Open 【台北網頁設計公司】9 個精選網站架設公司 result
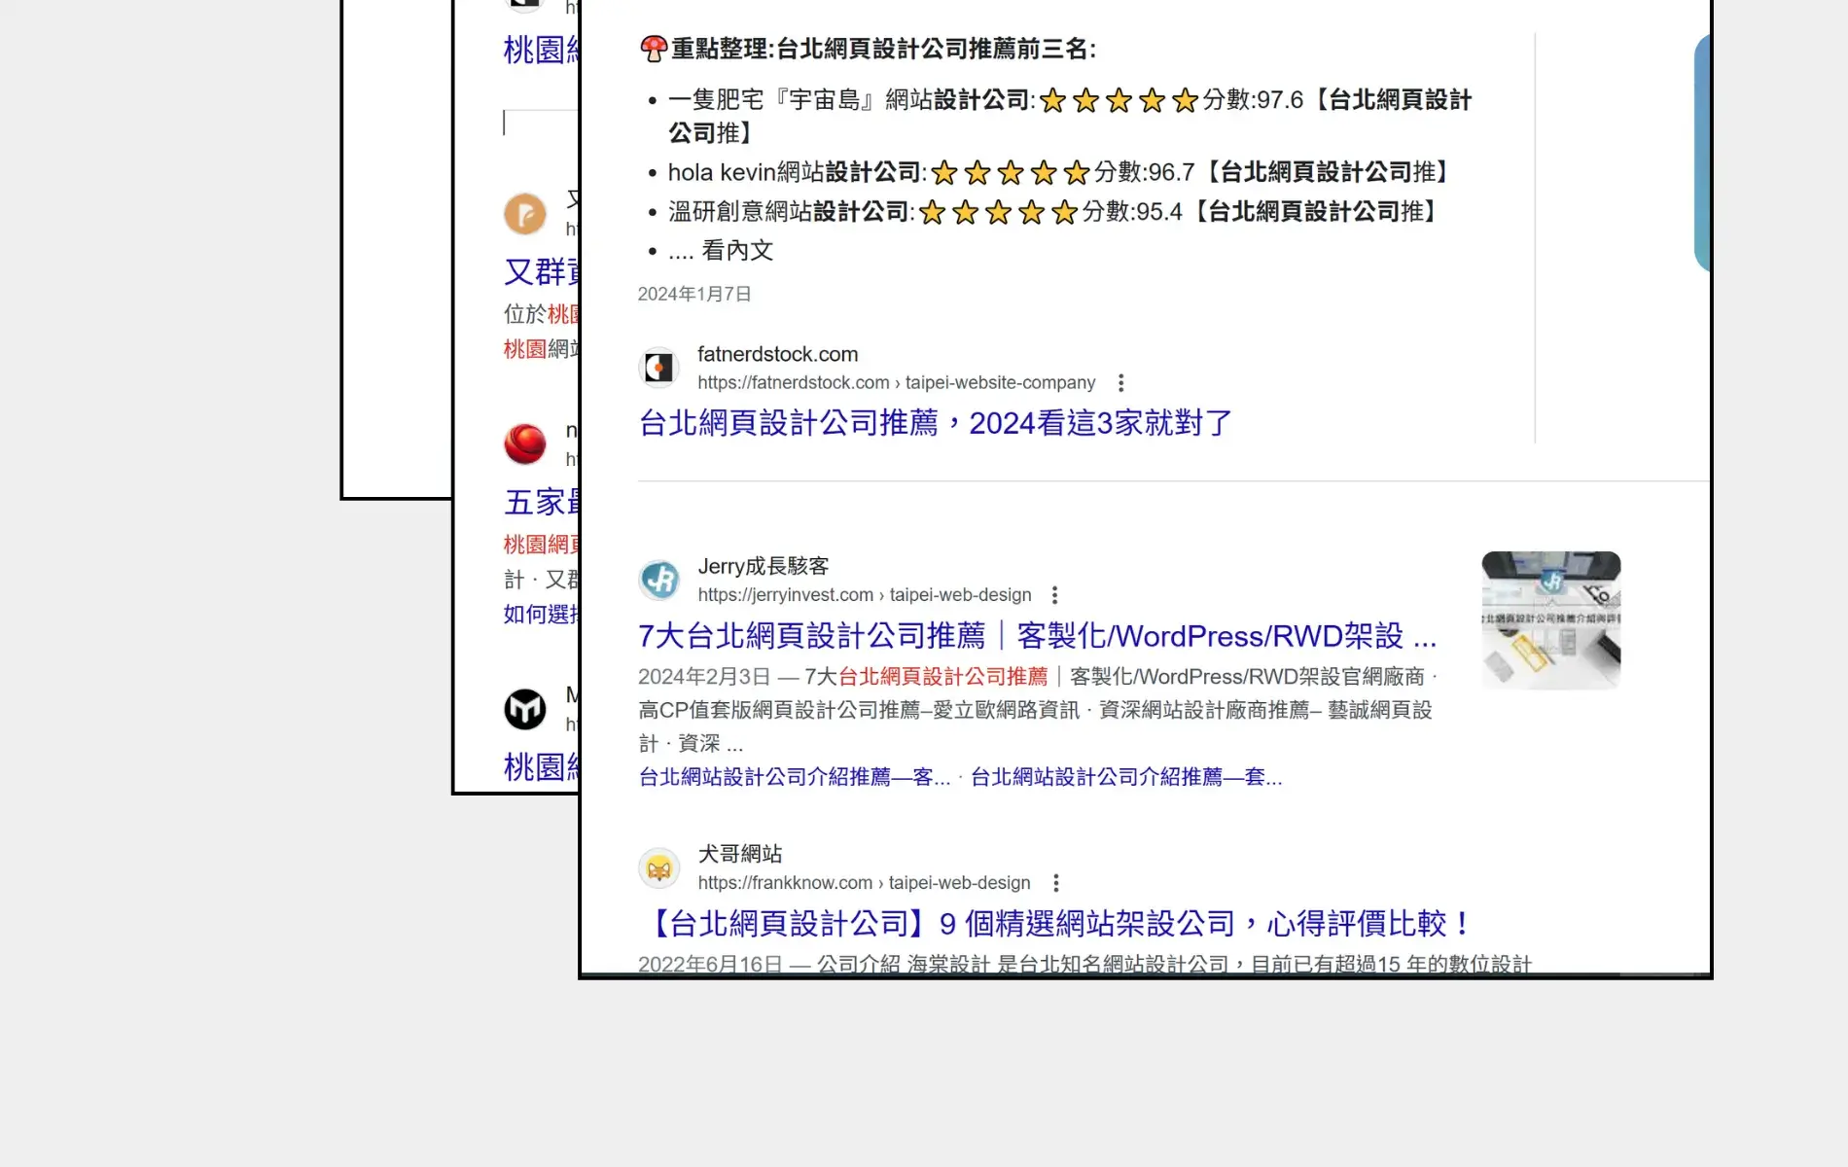Image resolution: width=1848 pixels, height=1167 pixels. pyautogui.click(x=1056, y=923)
